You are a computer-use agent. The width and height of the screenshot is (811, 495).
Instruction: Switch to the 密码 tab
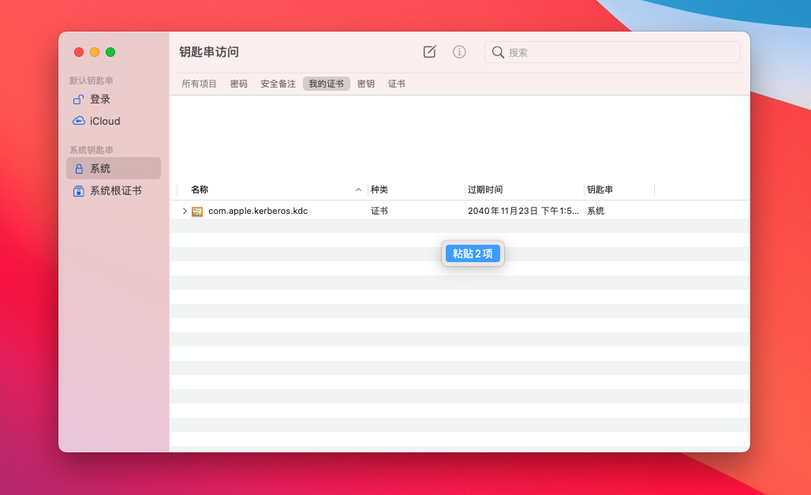point(238,84)
